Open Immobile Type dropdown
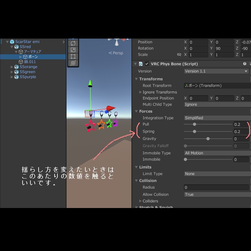 coord(217,153)
